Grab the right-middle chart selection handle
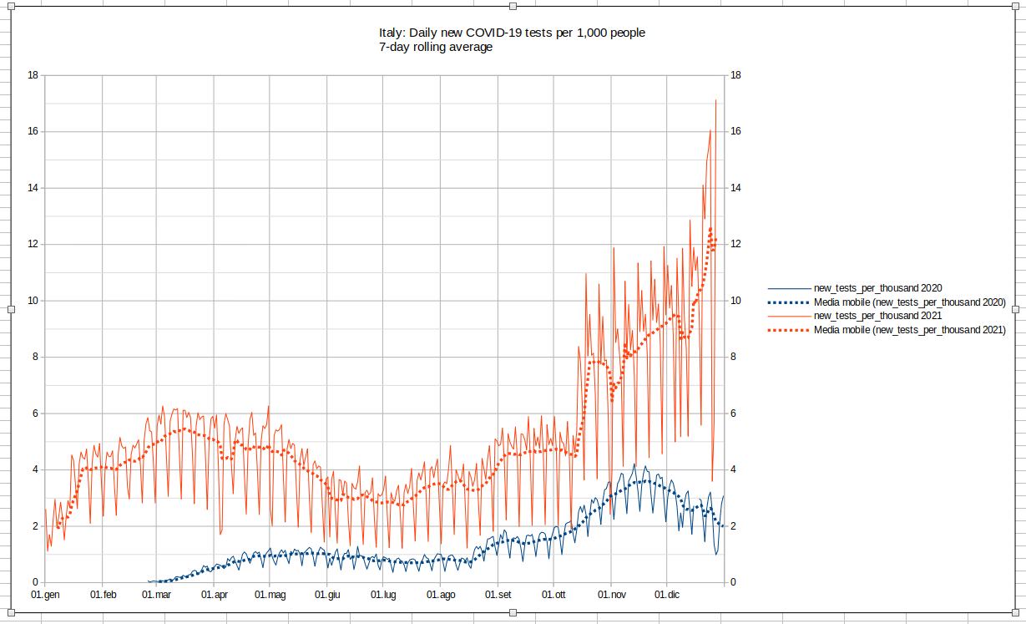The image size is (1026, 624). click(1014, 309)
